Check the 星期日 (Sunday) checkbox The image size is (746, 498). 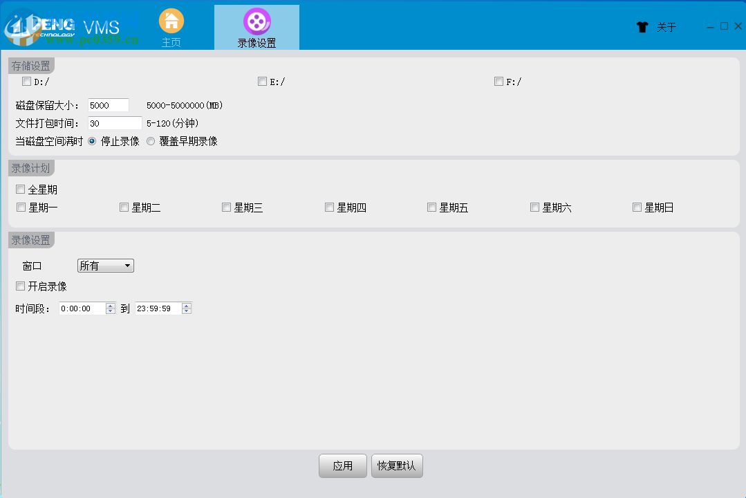point(636,207)
